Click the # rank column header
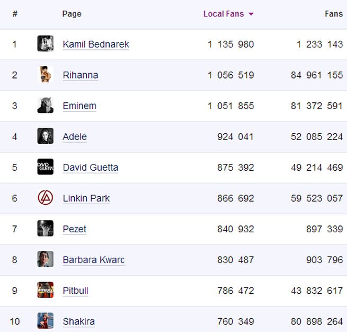Image resolution: width=347 pixels, height=332 pixels. [x=15, y=14]
